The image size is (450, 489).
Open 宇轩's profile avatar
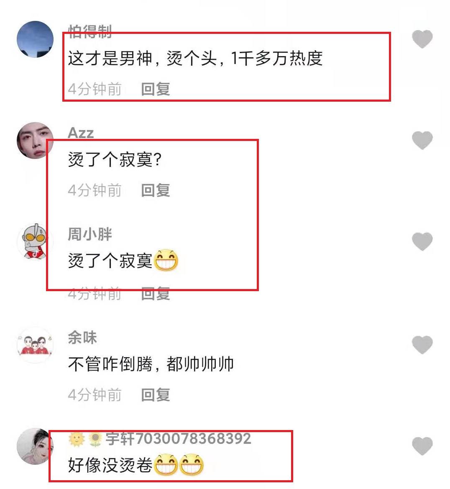pos(35,446)
